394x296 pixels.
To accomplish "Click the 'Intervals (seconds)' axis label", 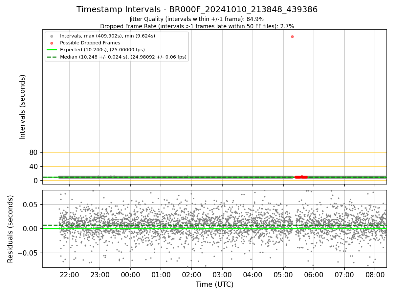I will 22,107.
